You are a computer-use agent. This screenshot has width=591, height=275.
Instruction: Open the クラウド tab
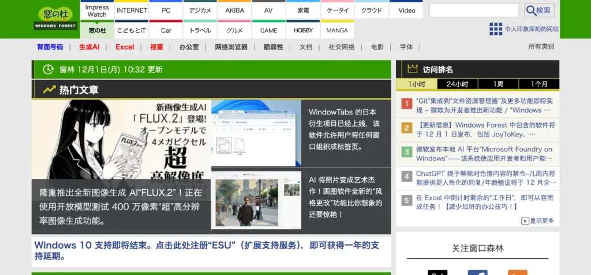[372, 10]
